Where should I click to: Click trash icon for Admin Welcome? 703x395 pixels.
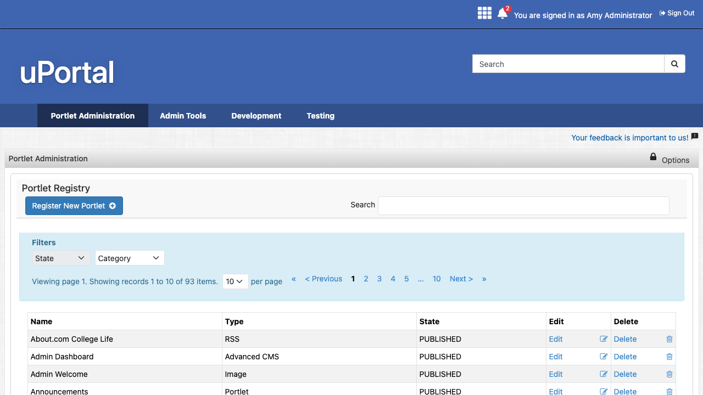coord(669,374)
